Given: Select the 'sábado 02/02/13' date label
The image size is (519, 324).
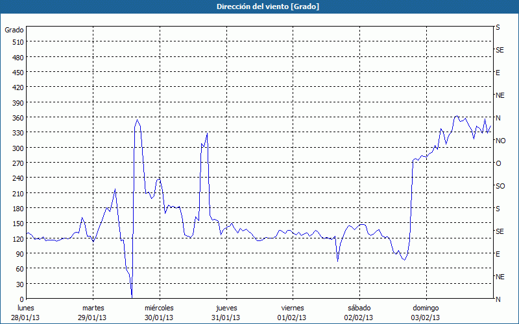Looking at the screenshot, I should click(359, 312).
